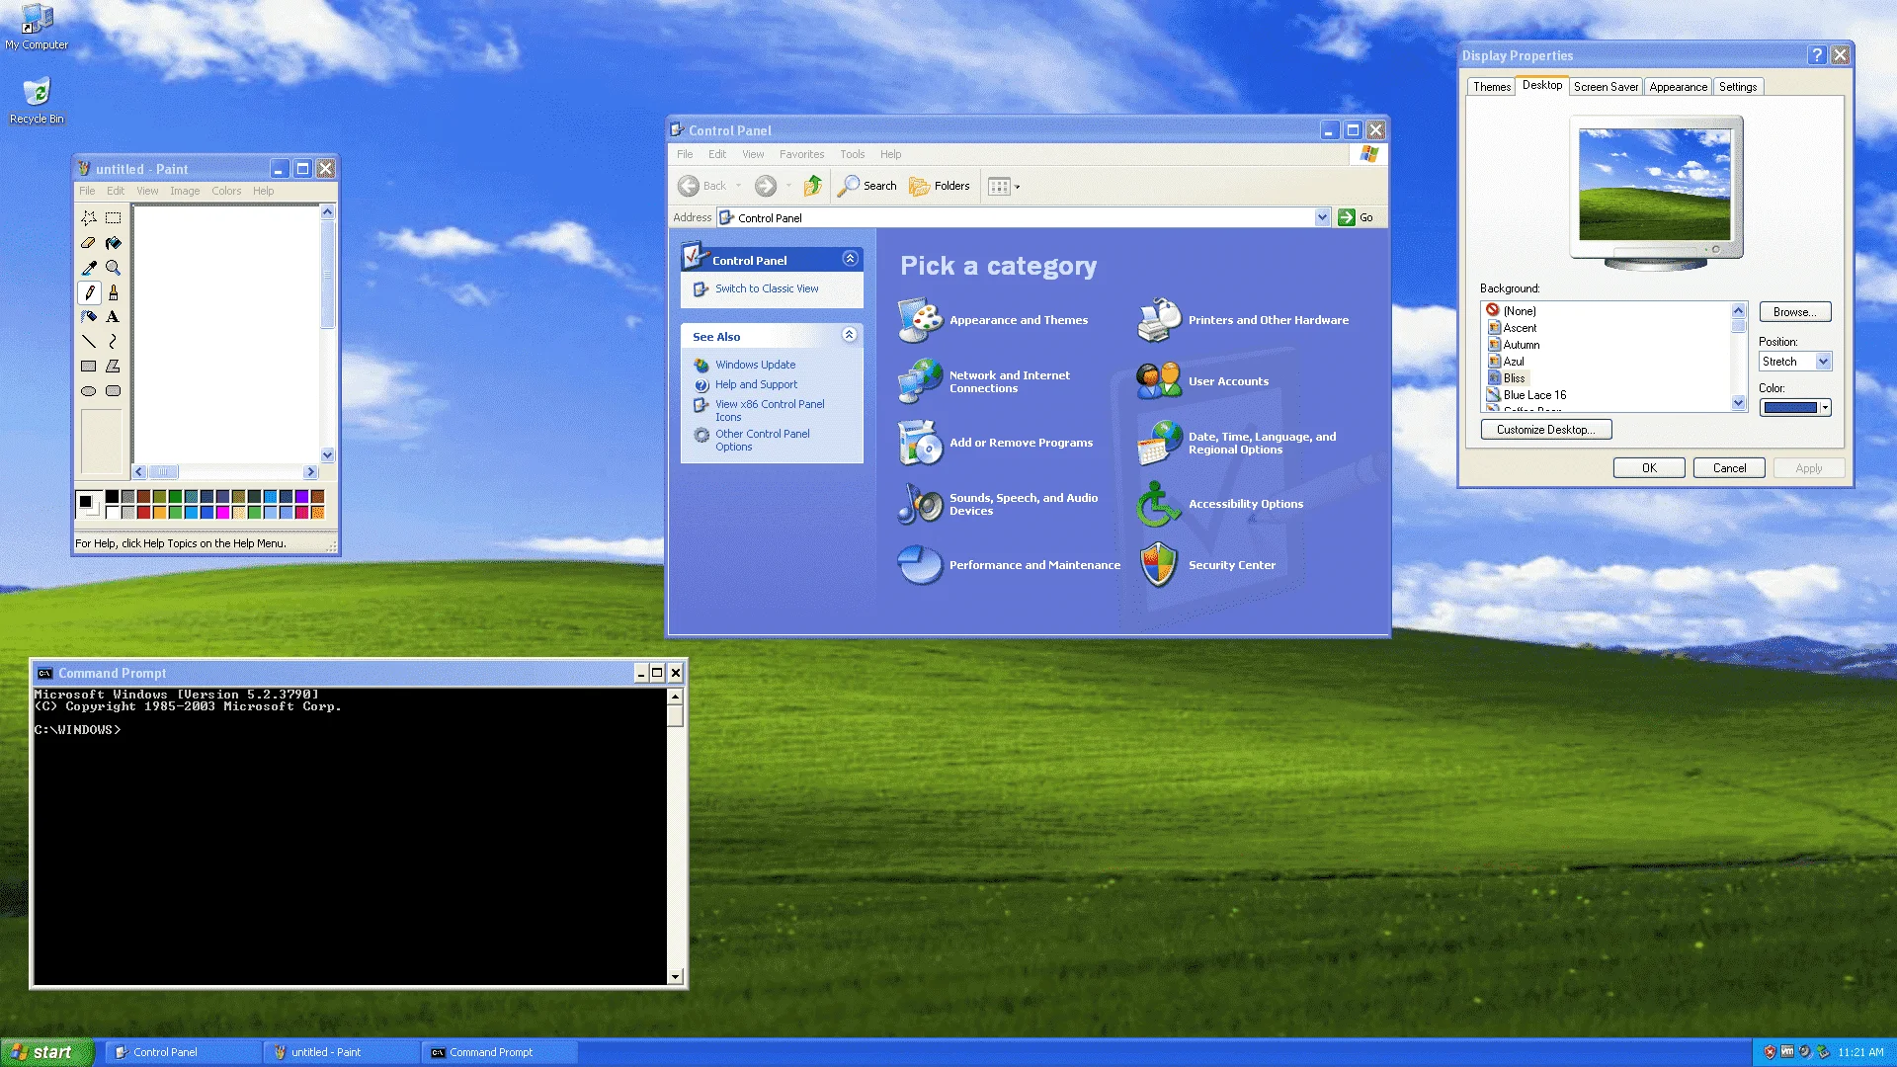Select the Curve tool in Paint
1897x1067 pixels.
[x=114, y=342]
